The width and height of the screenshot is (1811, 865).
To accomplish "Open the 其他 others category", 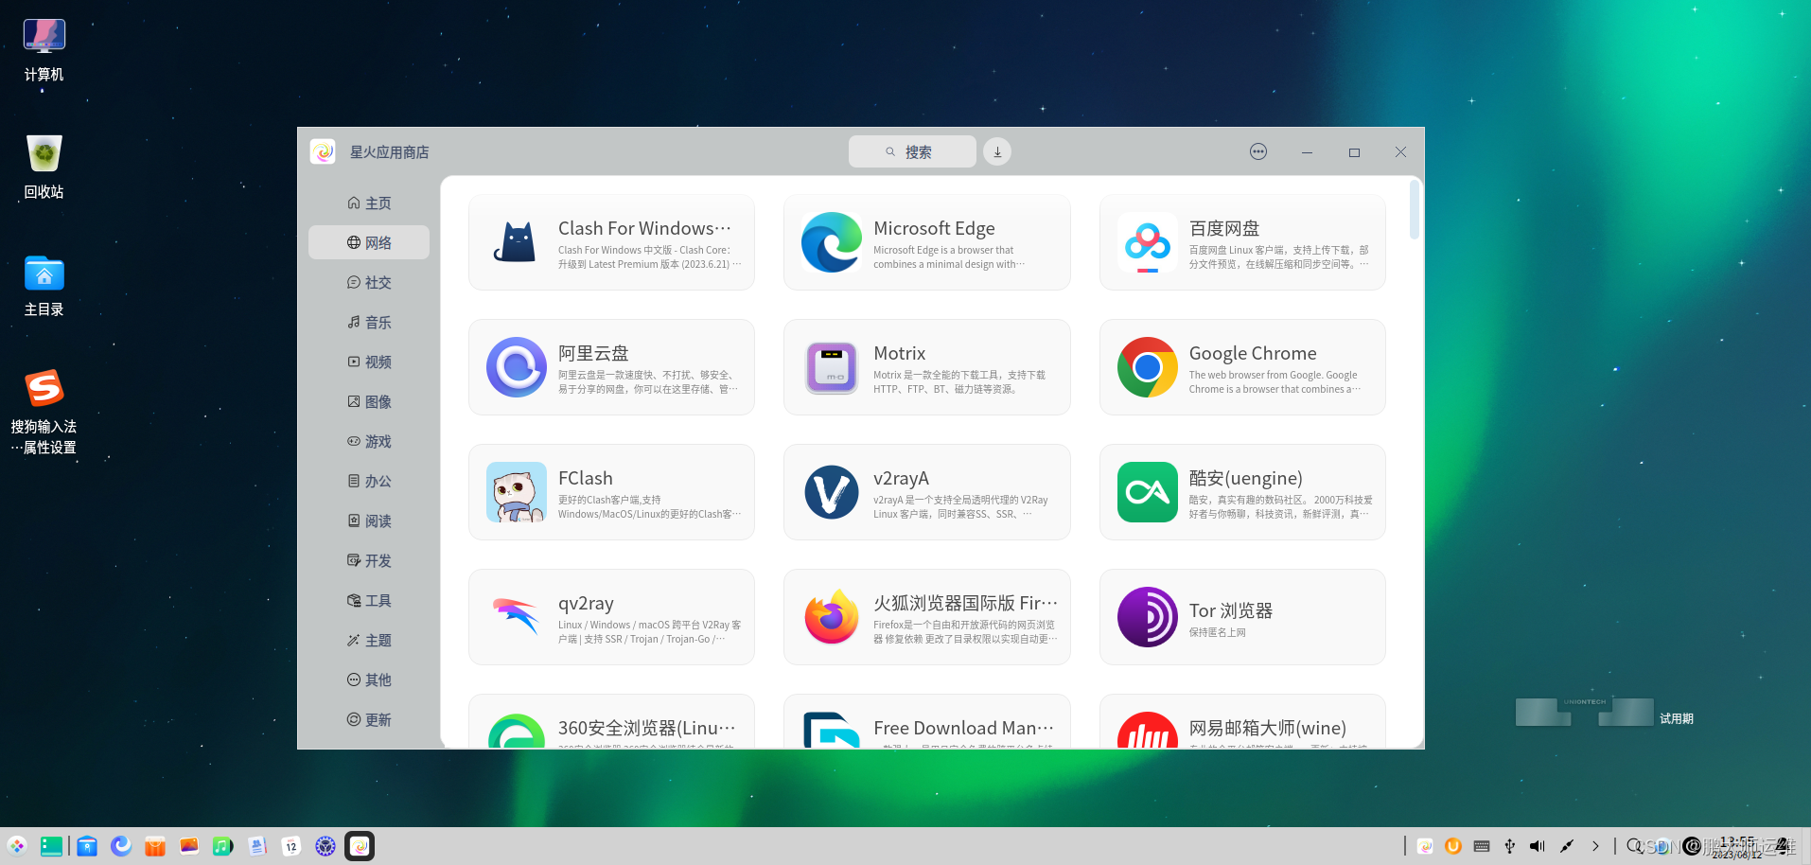I will tap(369, 680).
